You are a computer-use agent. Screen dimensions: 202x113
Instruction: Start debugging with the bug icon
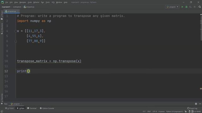[187, 7]
